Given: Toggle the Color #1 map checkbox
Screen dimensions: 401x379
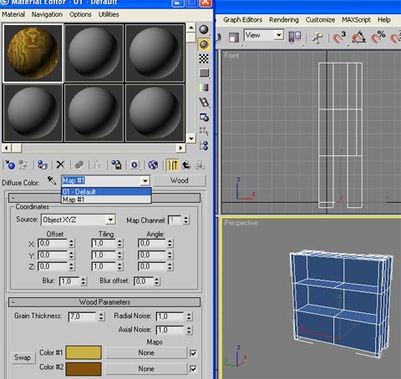Looking at the screenshot, I should [193, 353].
